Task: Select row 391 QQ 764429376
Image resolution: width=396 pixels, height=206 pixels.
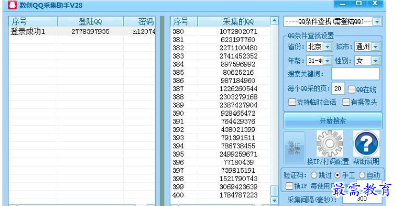Action: pos(220,121)
